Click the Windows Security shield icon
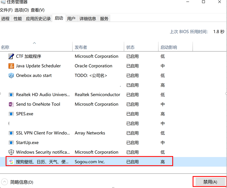Screen dimensions: 227x188 pos(11,152)
